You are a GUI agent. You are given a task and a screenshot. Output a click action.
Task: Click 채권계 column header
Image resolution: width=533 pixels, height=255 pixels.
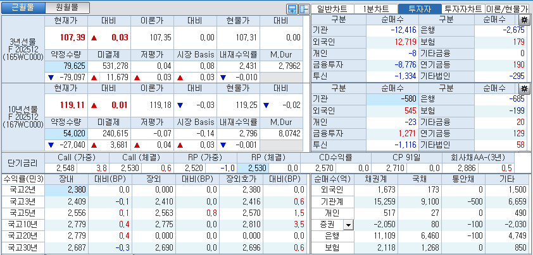376,179
